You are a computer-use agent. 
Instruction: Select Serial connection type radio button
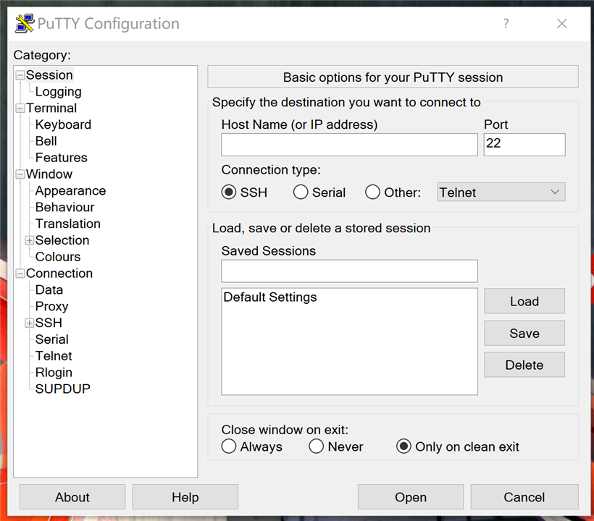301,192
